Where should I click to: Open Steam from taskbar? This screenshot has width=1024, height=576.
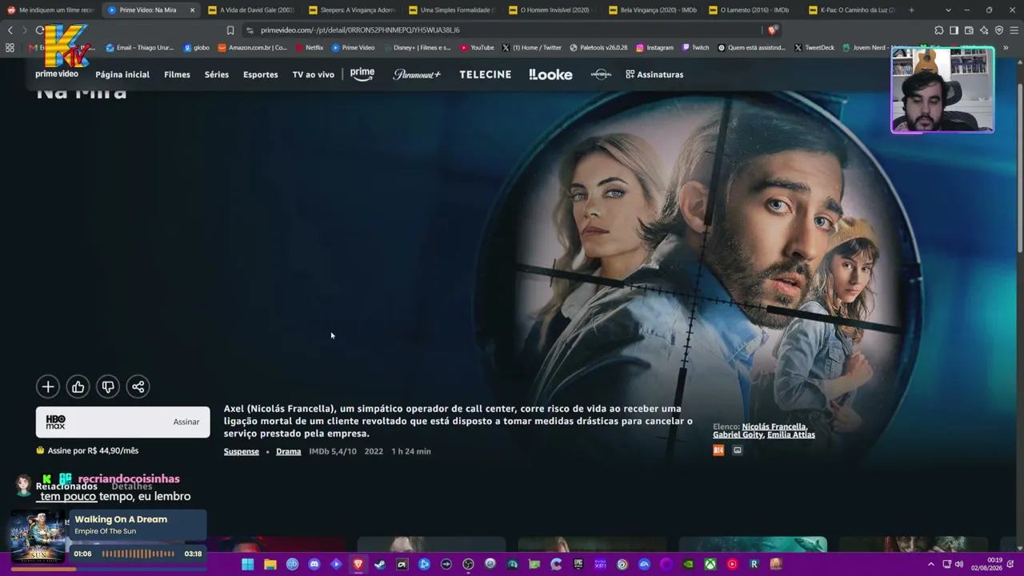380,565
